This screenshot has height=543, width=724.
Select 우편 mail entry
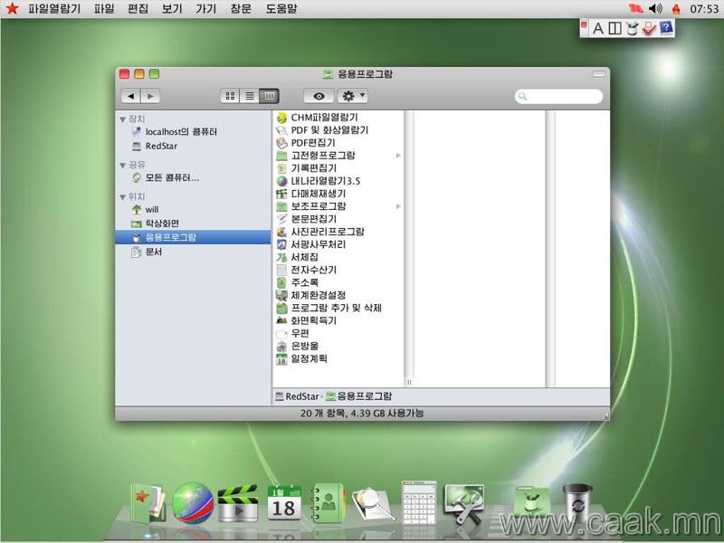(292, 333)
